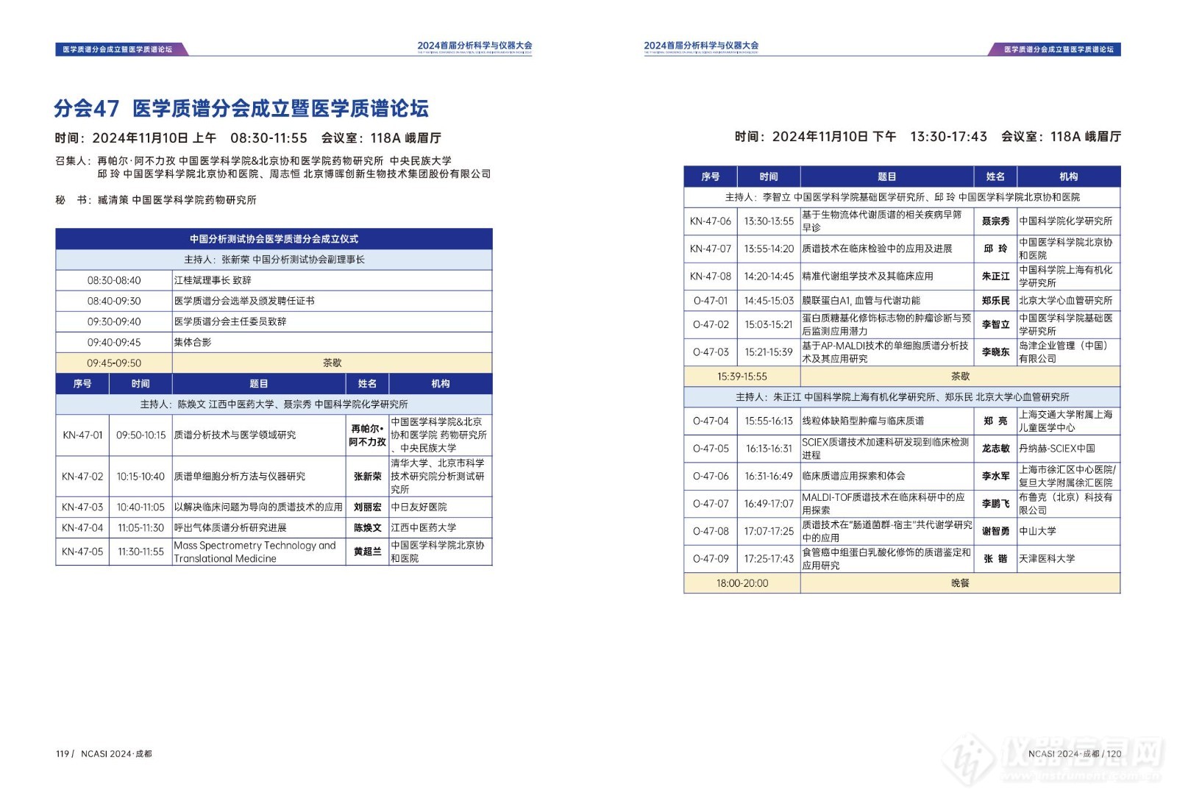Click the 09:45-09:50 tea break time
Viewport: 1177px width, 798px height.
[x=114, y=363]
